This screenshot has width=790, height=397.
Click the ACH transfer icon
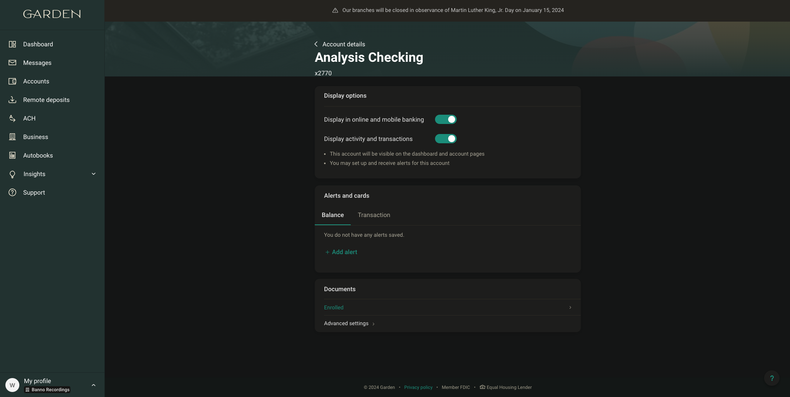12,118
